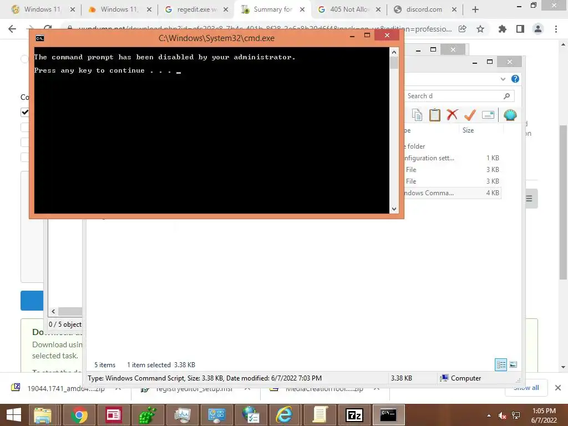
Task: Toggle Chrome side panel icon
Action: 520,29
